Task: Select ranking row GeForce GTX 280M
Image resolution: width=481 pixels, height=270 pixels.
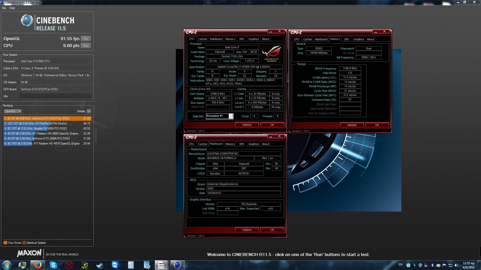Action: tap(47, 138)
